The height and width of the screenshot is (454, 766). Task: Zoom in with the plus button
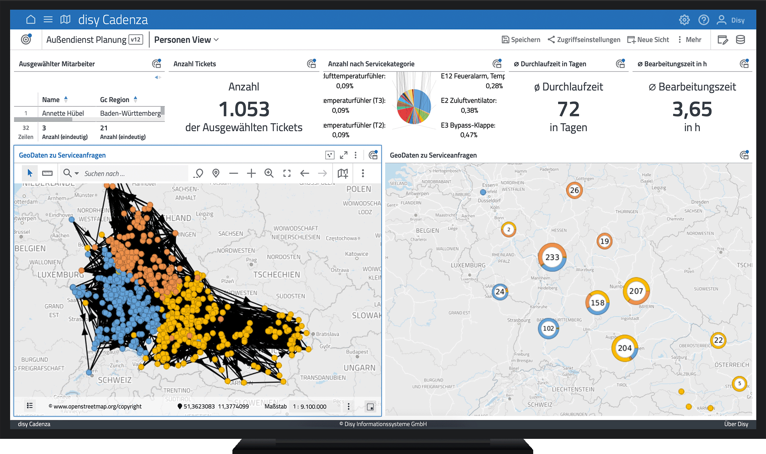point(251,173)
